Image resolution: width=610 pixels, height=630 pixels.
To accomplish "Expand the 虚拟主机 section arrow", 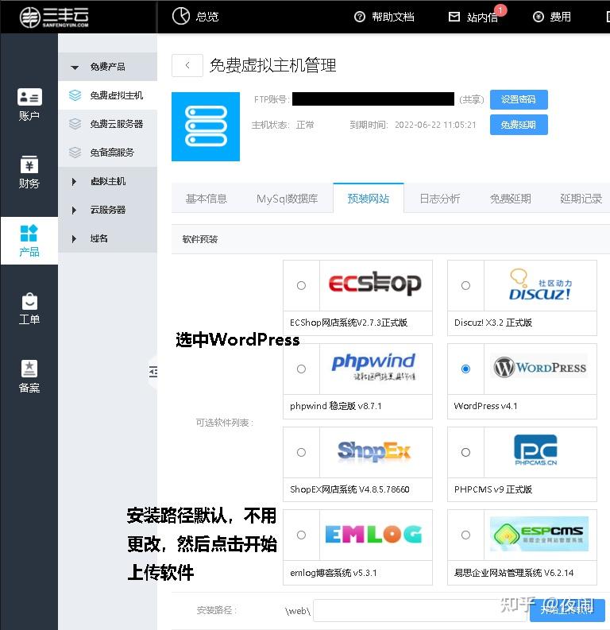I will click(74, 182).
